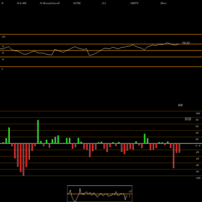
Task: Click the "(Mart" text in header
Action: 163,3
